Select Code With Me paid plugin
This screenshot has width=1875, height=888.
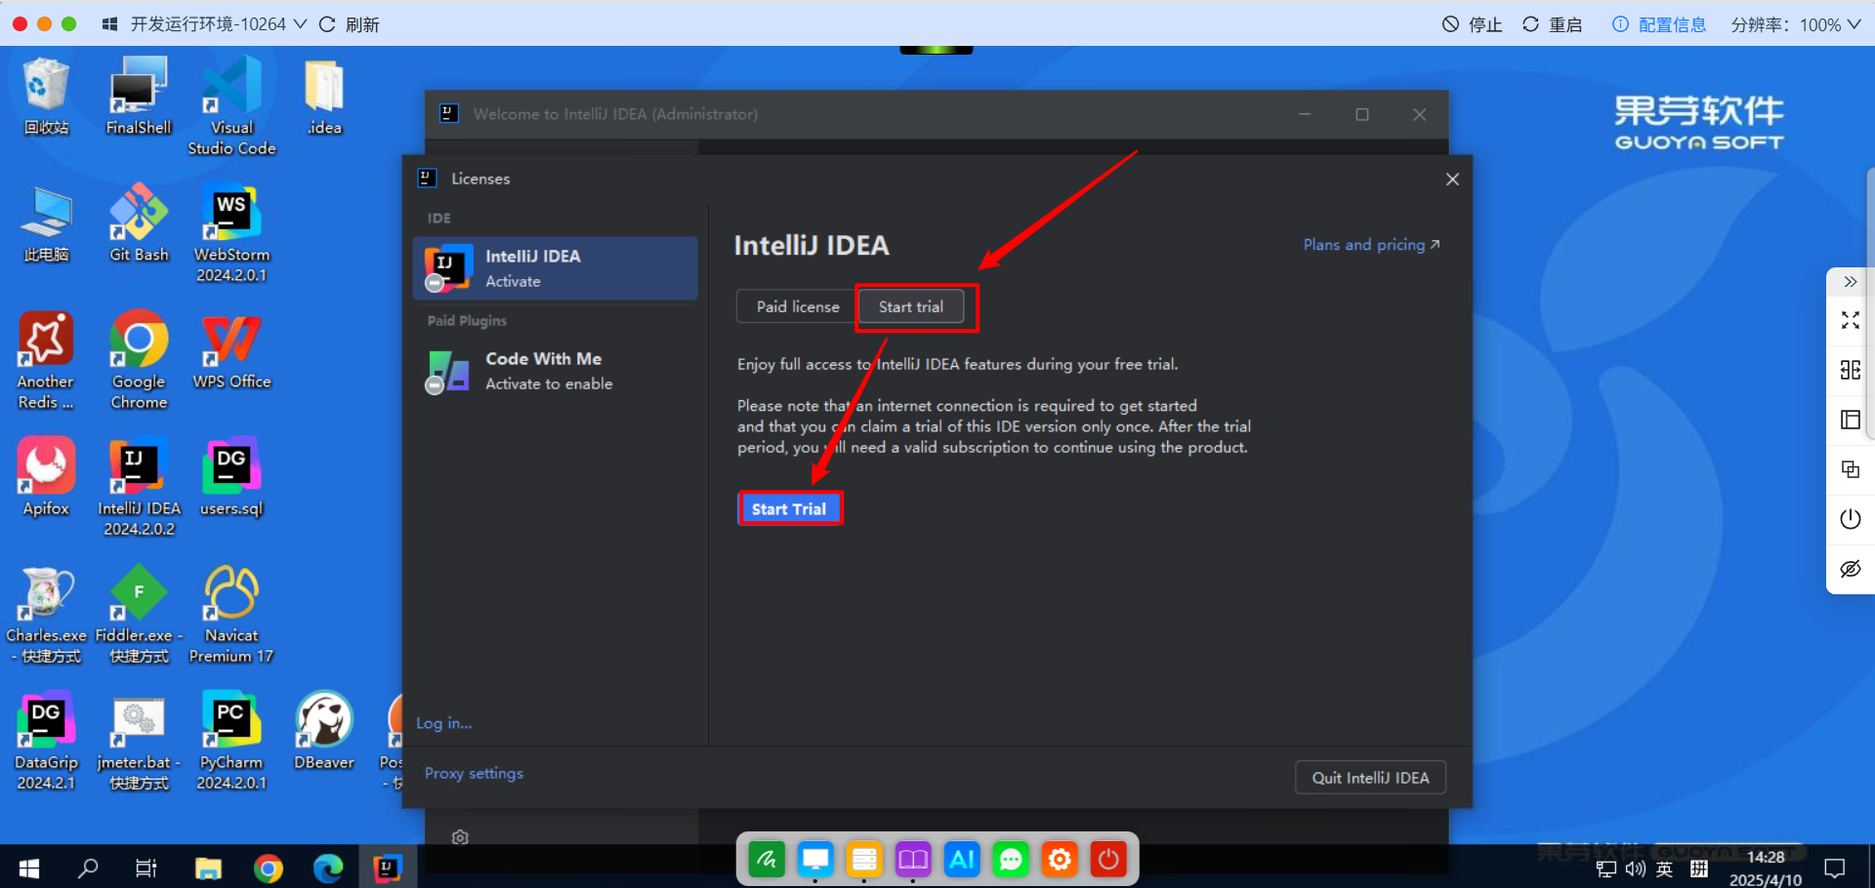pos(555,371)
